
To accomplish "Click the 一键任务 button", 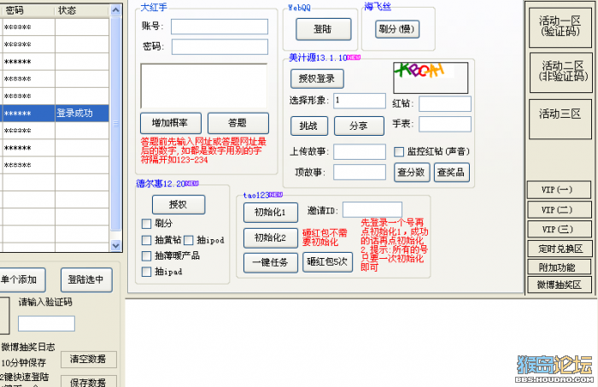I will point(271,263).
